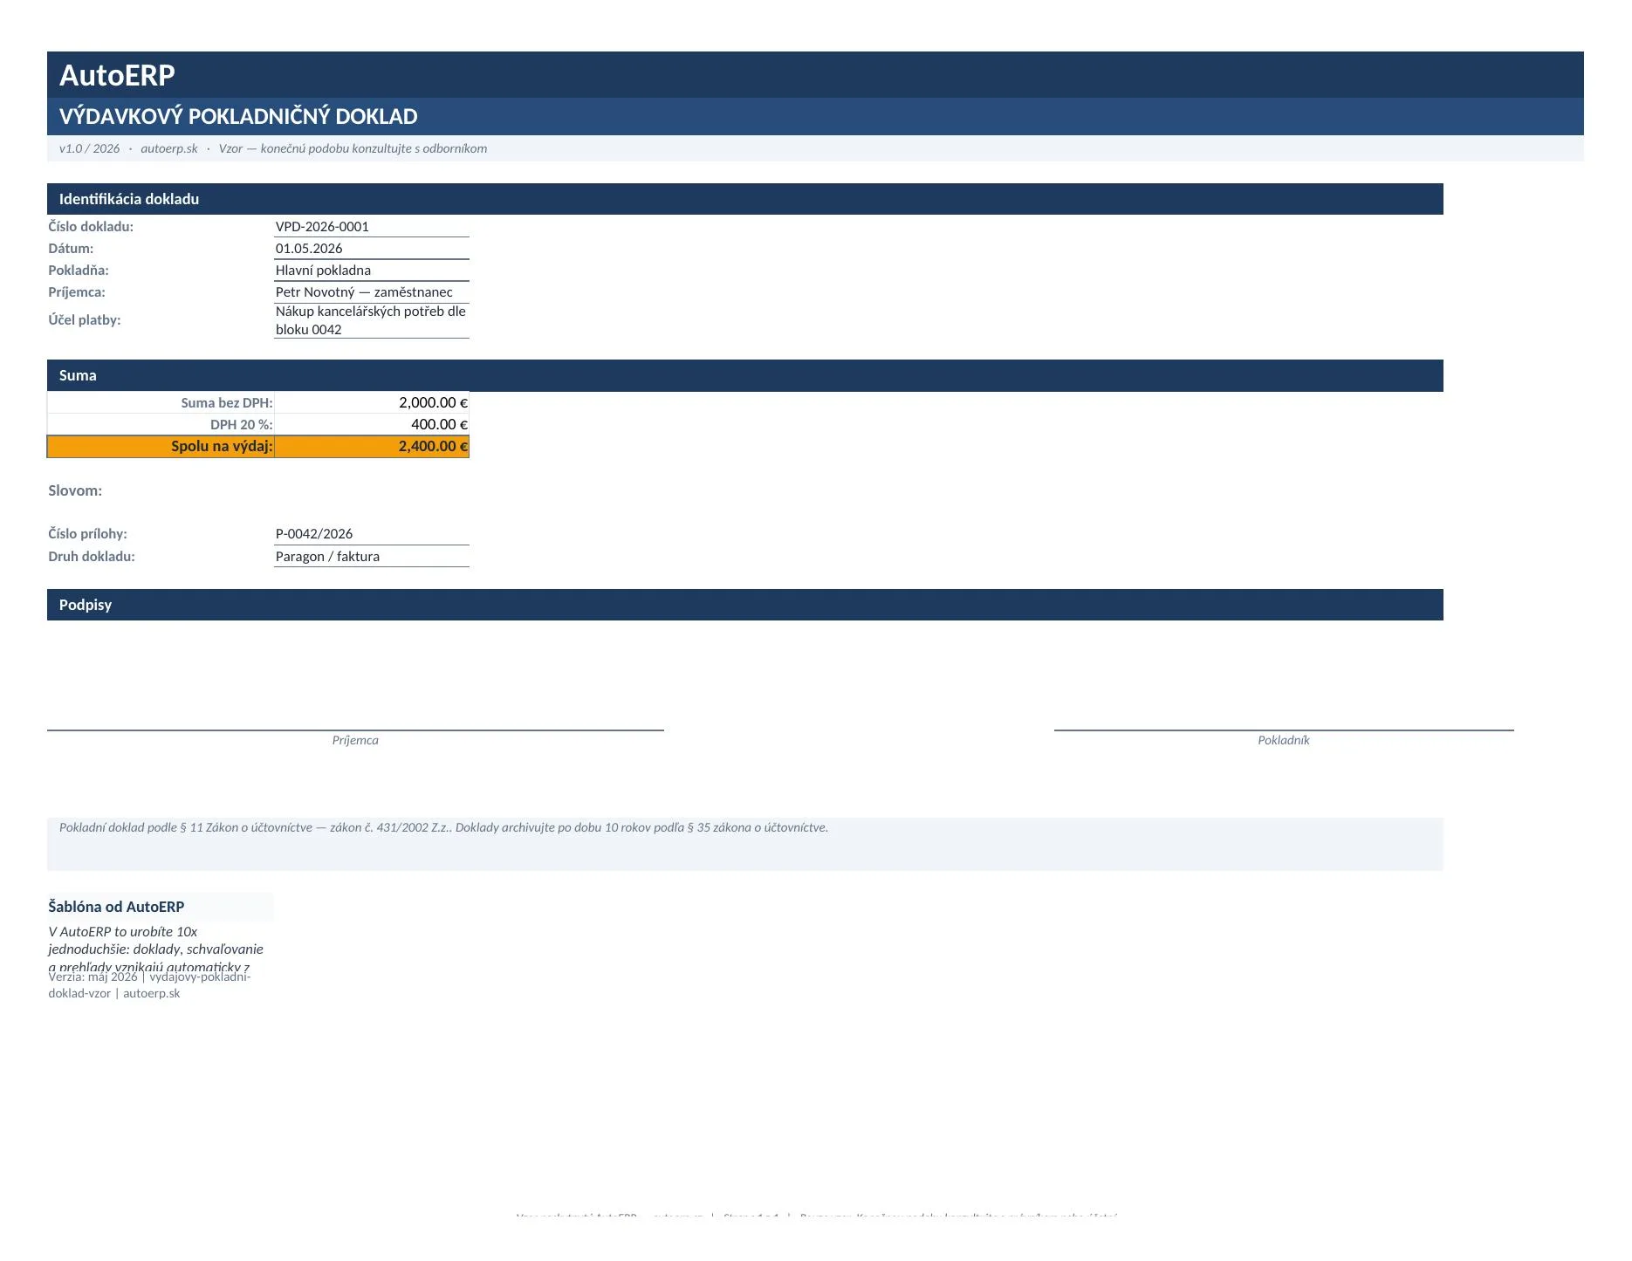Click the Spolu na výdaj label
The width and height of the screenshot is (1632, 1261).
click(222, 447)
